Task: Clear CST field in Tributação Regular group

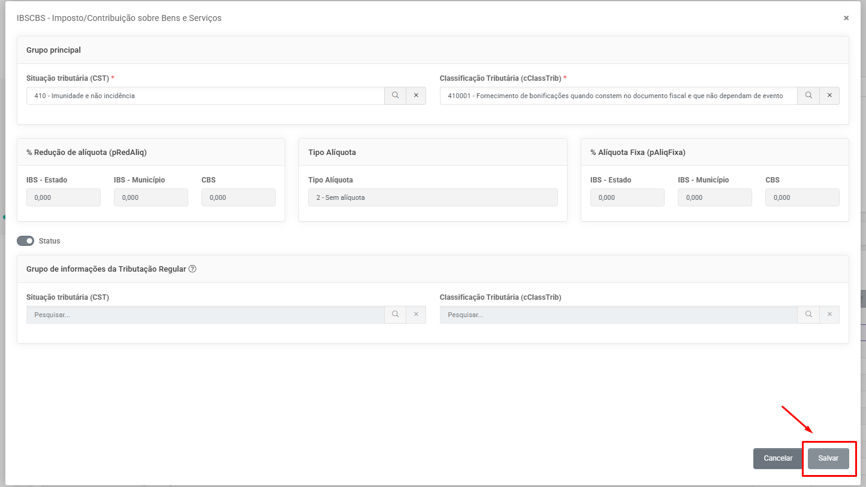Action: click(416, 315)
